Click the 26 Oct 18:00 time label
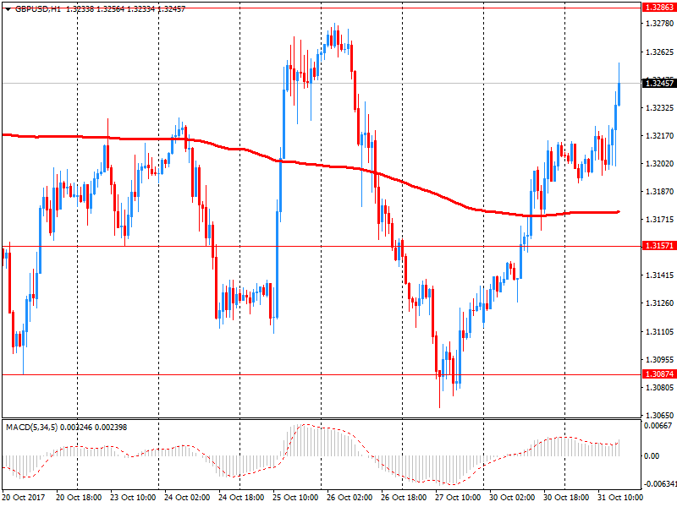Image resolution: width=677 pixels, height=507 pixels. click(404, 498)
